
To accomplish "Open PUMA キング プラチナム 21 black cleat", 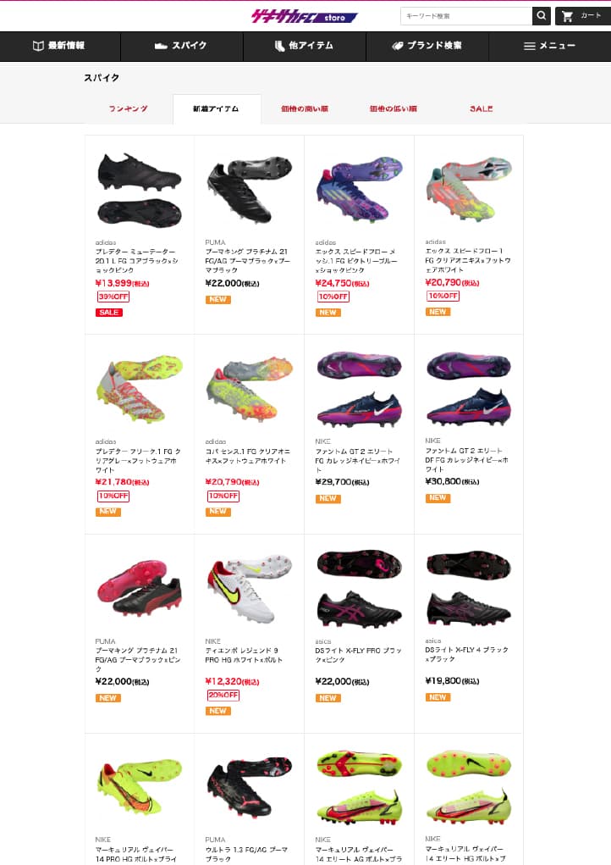I will click(x=249, y=191).
